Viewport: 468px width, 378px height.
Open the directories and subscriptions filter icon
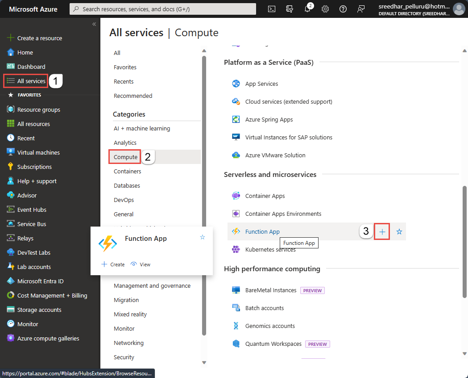coord(290,9)
